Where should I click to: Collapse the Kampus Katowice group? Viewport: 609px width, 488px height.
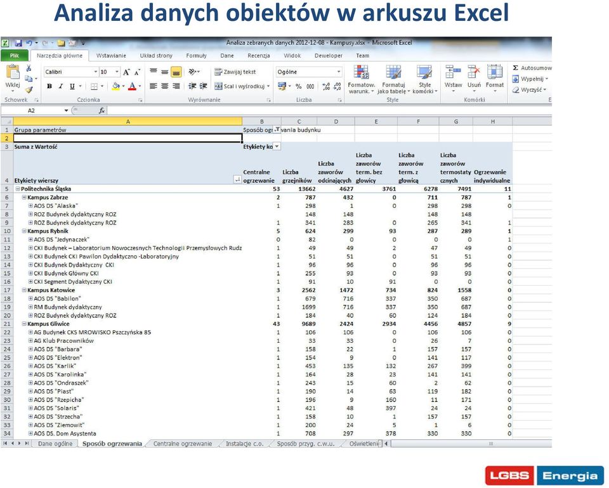point(24,290)
